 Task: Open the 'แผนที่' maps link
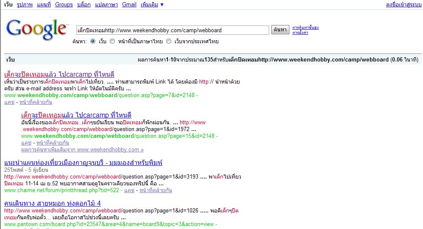44,5
